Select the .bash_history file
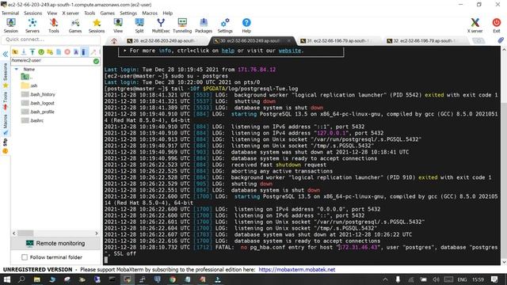This screenshot has width=507, height=285. click(x=38, y=94)
